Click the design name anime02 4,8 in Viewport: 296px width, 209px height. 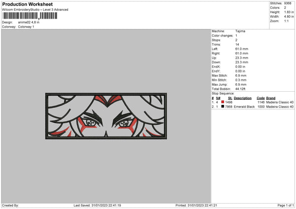pyautogui.click(x=29, y=22)
